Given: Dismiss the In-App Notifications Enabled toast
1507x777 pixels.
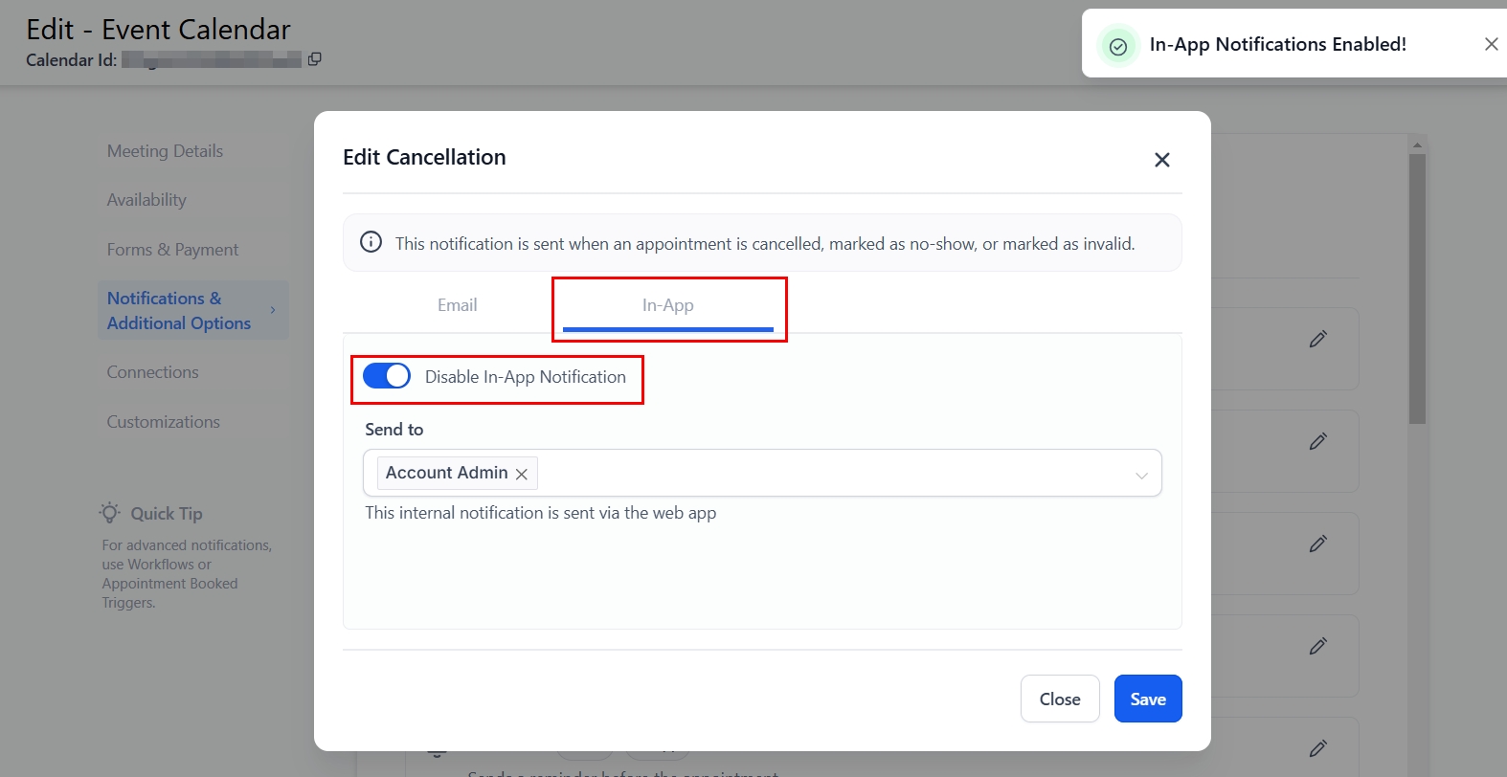Looking at the screenshot, I should (1491, 44).
